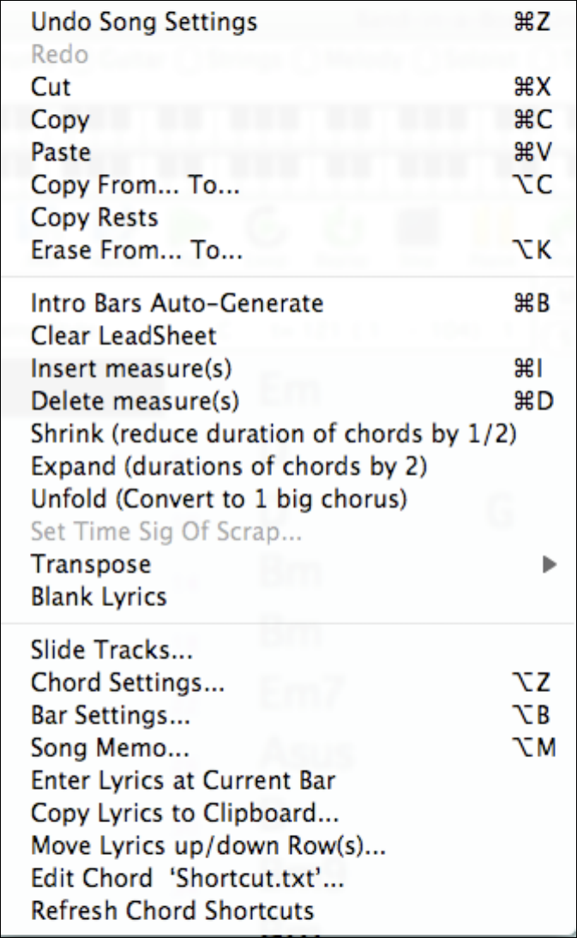Select Intro Bars Auto-Generate
The height and width of the screenshot is (938, 577).
tap(177, 304)
